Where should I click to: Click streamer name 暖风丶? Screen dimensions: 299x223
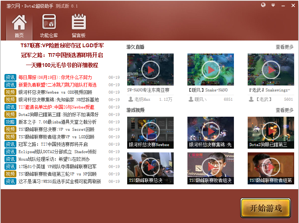(200, 99)
